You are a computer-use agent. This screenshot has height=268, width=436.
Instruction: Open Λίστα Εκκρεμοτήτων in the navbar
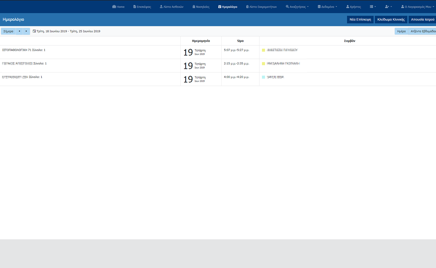pos(261,7)
